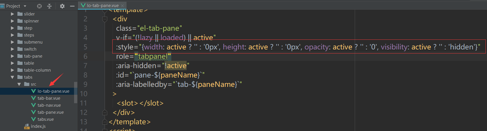Viewport: 487px width, 131px height.
Task: Collapse the tabs folder
Action: point(12,77)
